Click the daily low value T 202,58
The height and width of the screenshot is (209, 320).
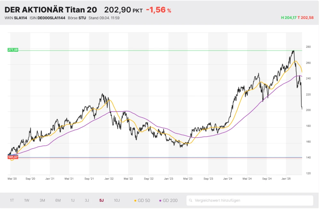pos(306,18)
